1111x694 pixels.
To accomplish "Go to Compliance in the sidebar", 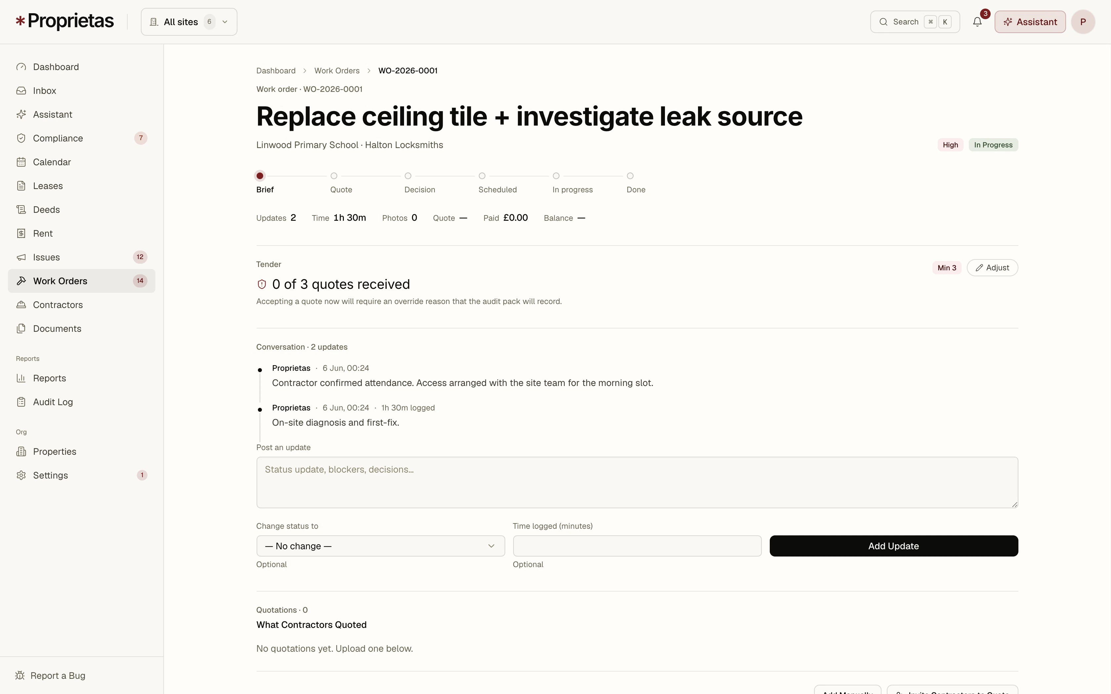I will pyautogui.click(x=82, y=138).
